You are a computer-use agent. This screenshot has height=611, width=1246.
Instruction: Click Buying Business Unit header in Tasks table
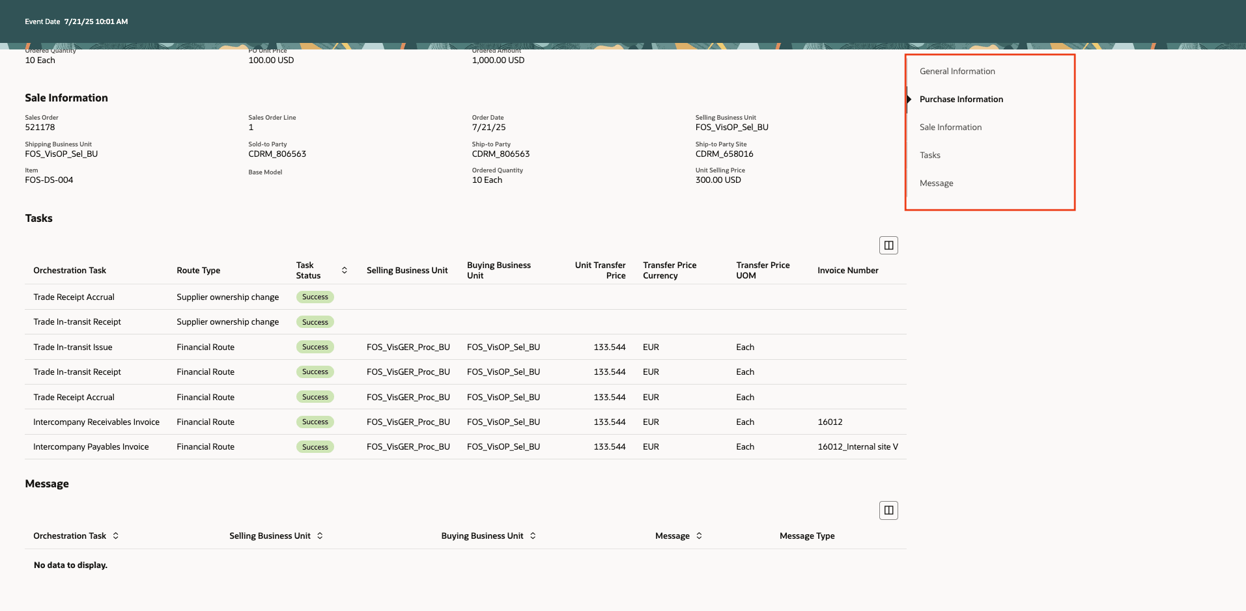[x=499, y=271]
